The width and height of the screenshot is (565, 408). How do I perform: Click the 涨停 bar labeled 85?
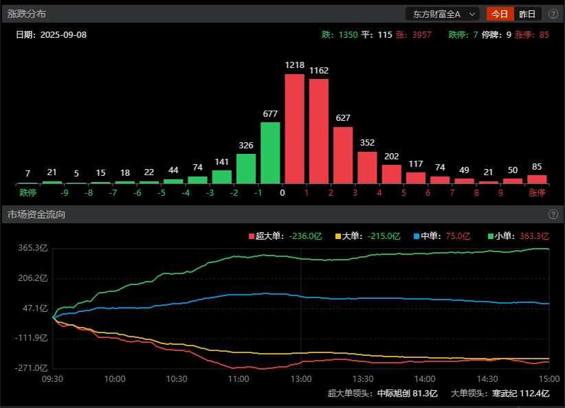click(x=537, y=179)
